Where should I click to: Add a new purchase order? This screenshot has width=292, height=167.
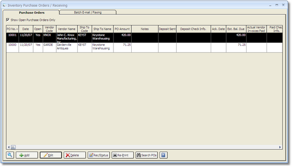[27, 155]
